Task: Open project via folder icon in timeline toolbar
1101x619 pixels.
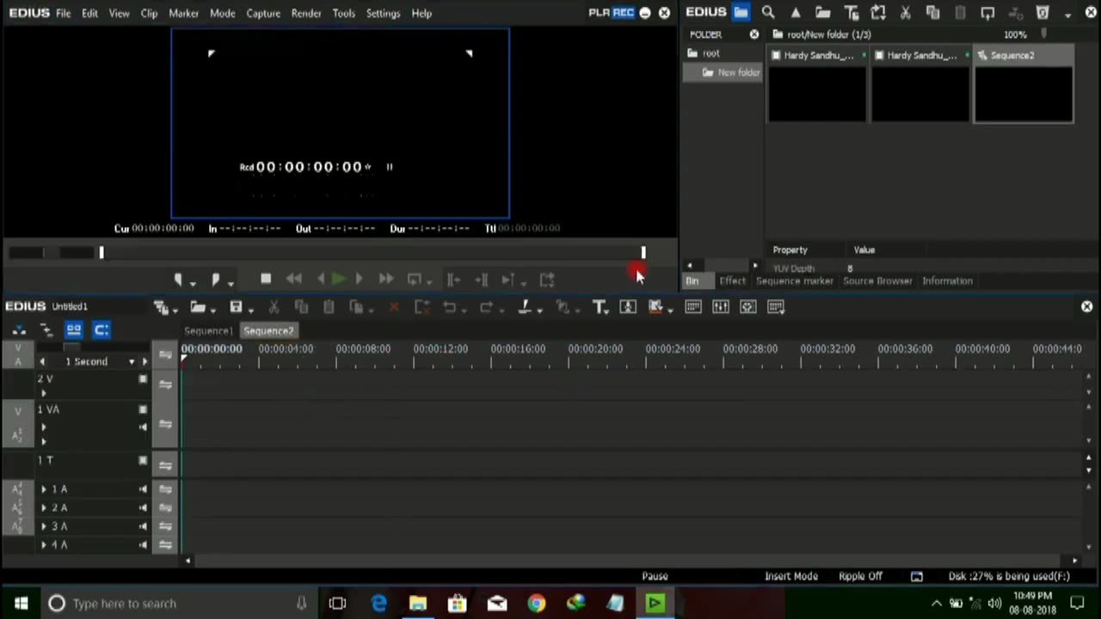Action: 198,307
